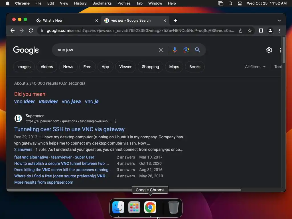Filter results by News
The width and height of the screenshot is (292, 219).
pos(68,67)
